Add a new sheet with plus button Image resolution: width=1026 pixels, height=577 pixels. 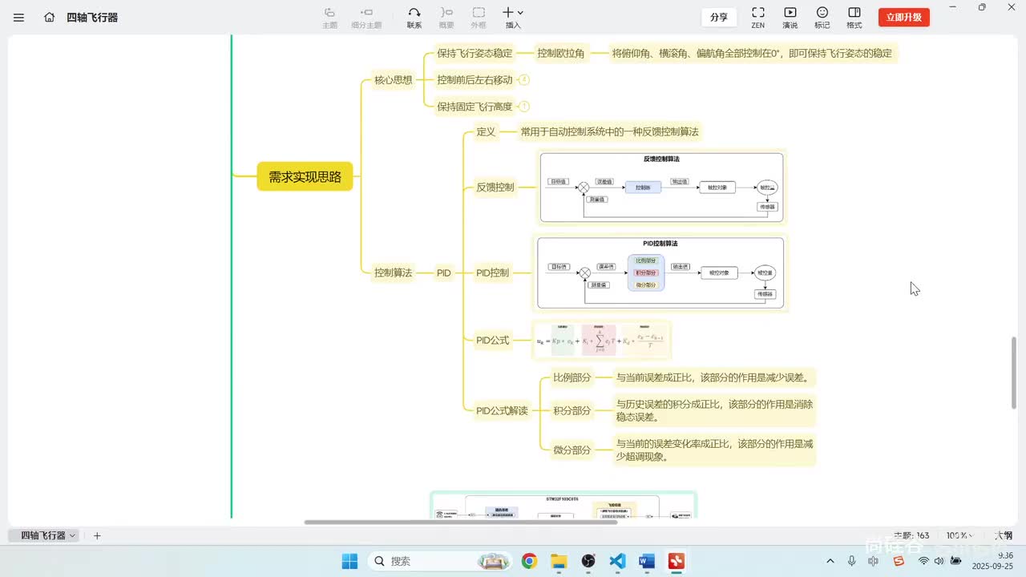(x=97, y=535)
